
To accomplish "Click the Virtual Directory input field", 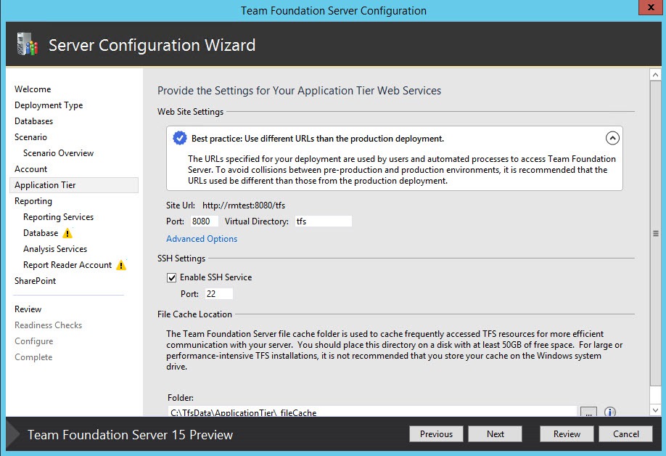I will pos(324,221).
